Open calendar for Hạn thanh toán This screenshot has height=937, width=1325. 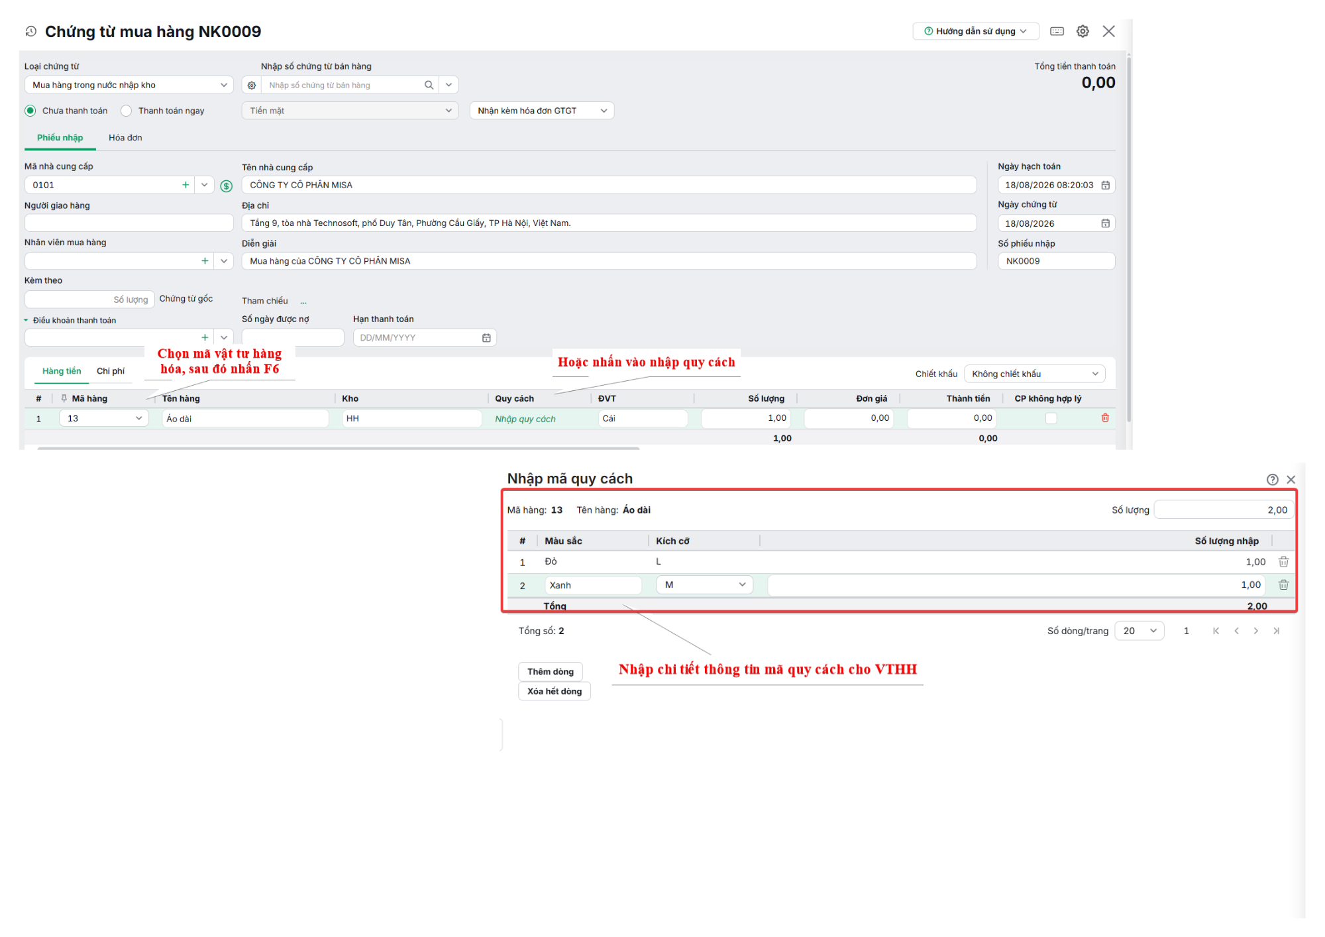tap(486, 338)
